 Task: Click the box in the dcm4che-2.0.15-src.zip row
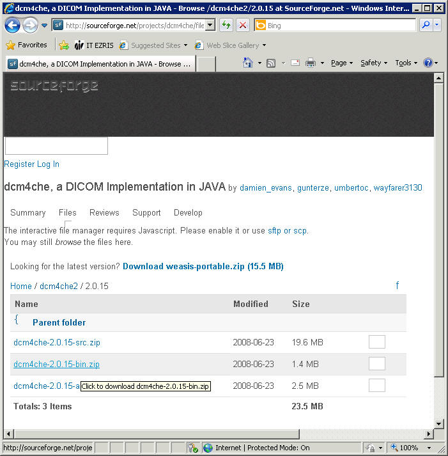point(377,342)
